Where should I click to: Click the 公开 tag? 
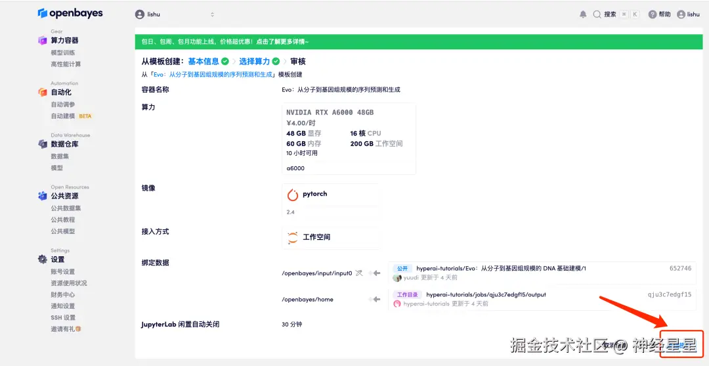coord(402,268)
